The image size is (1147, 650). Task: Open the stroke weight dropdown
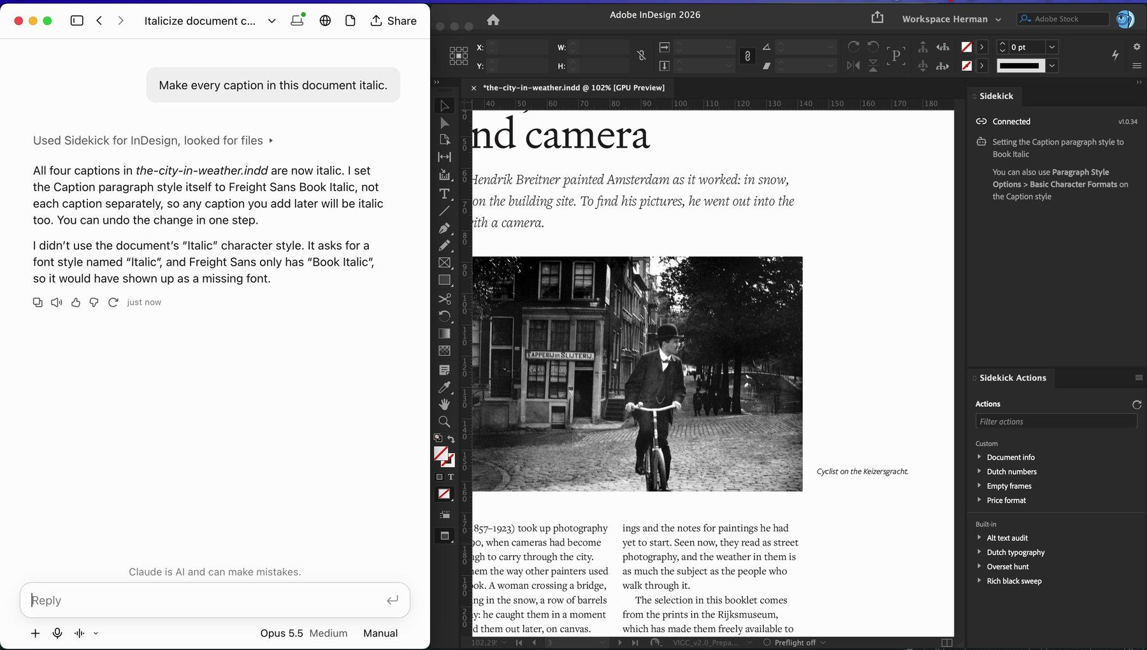[x=1052, y=47]
